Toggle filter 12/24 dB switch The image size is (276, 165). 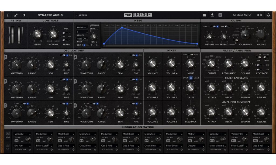pos(258,57)
